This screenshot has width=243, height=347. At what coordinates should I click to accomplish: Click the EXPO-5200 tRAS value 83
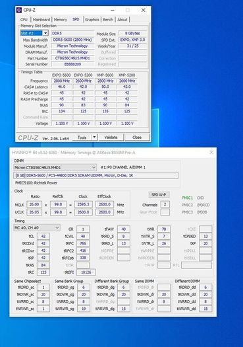[84, 105]
